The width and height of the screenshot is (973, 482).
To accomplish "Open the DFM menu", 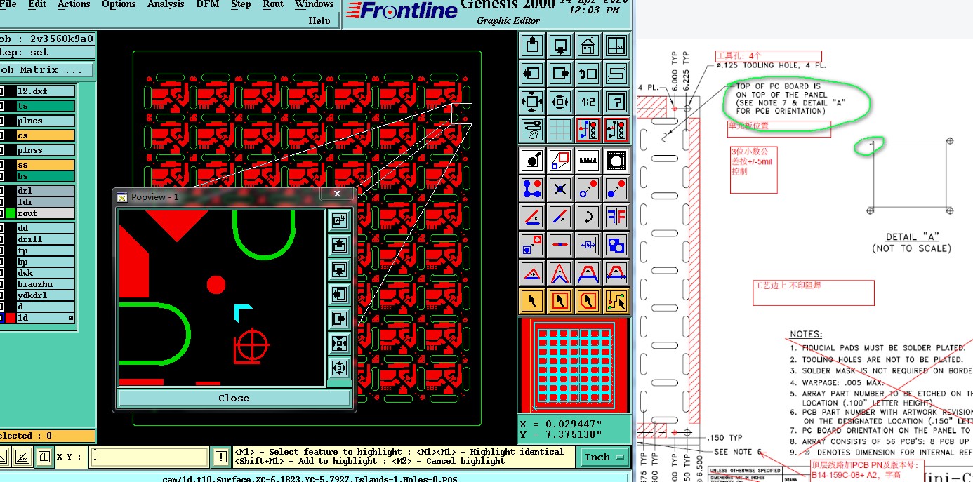I will [207, 4].
